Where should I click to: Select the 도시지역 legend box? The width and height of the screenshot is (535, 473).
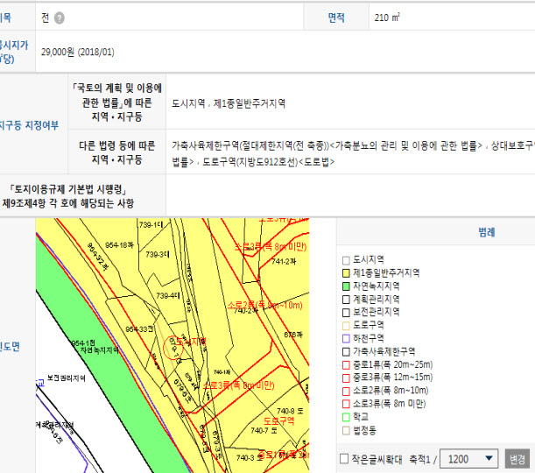tap(346, 260)
